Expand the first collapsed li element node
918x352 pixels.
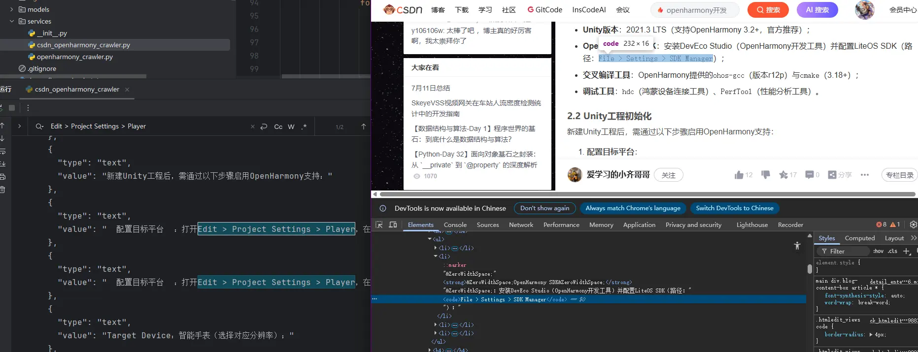coord(435,248)
